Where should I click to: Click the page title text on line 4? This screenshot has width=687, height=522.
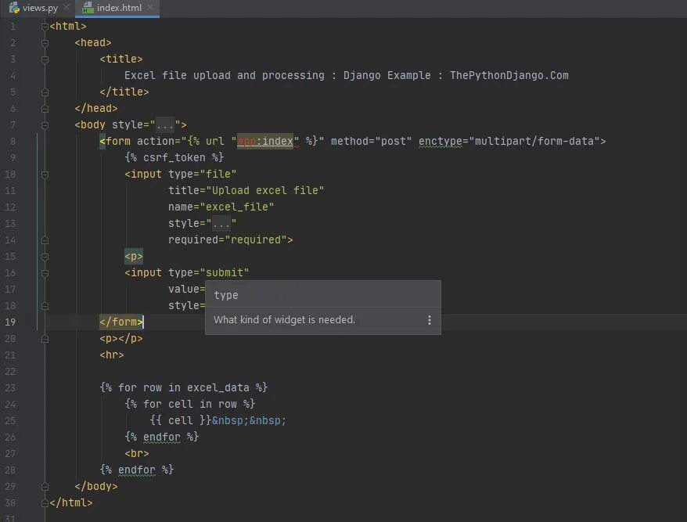point(347,75)
